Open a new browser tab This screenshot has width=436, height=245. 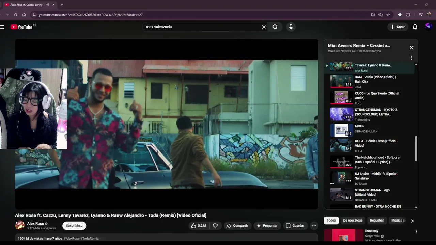coord(62,5)
